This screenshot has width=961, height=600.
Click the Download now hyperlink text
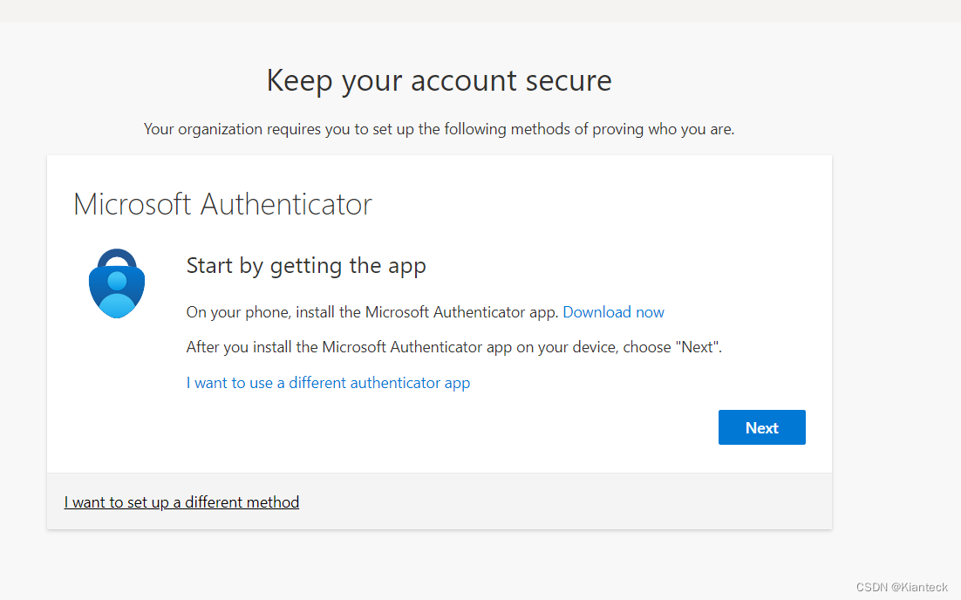pos(613,311)
